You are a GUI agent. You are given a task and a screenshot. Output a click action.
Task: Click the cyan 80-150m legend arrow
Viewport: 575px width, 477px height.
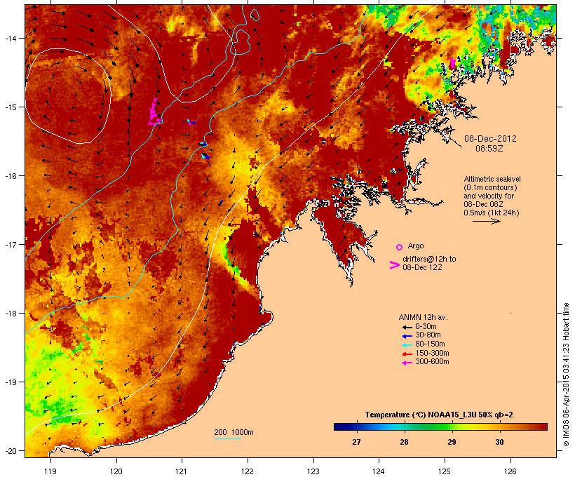(407, 345)
